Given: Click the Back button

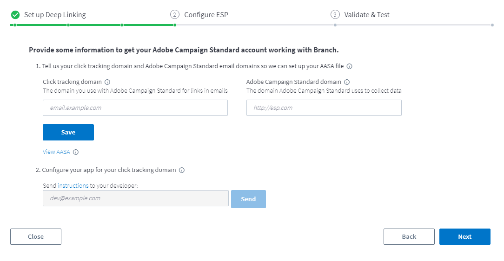Looking at the screenshot, I should (409, 236).
